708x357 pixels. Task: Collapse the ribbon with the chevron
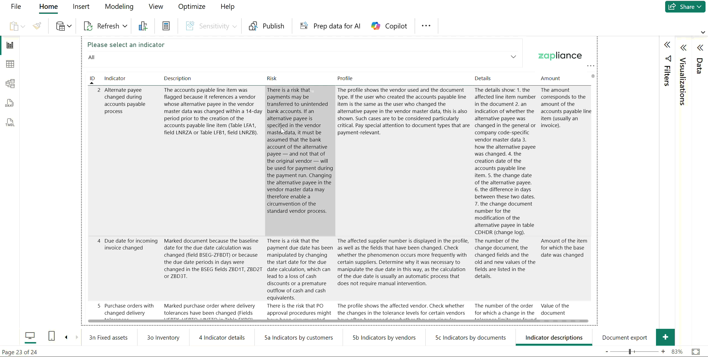703,32
